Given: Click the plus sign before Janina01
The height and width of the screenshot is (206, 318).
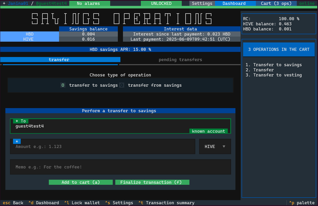Looking at the screenshot, I should pos(4,3).
